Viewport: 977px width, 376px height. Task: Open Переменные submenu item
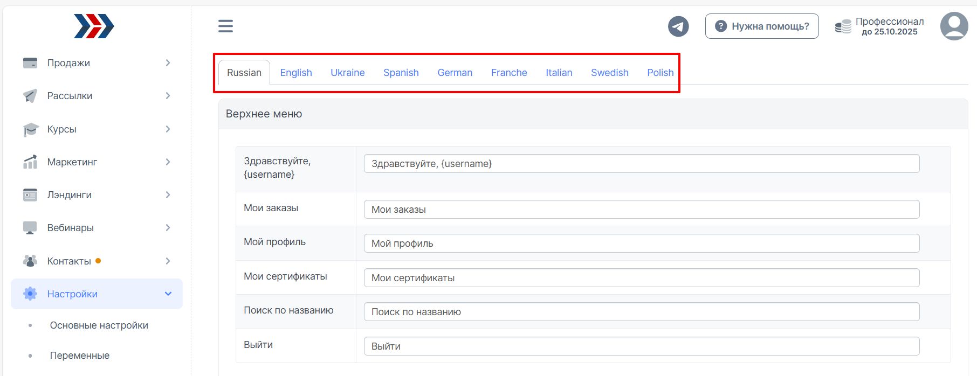[80, 356]
